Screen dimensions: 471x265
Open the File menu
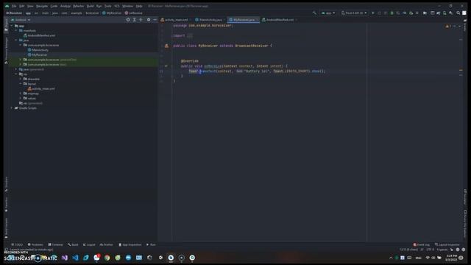coord(14,6)
